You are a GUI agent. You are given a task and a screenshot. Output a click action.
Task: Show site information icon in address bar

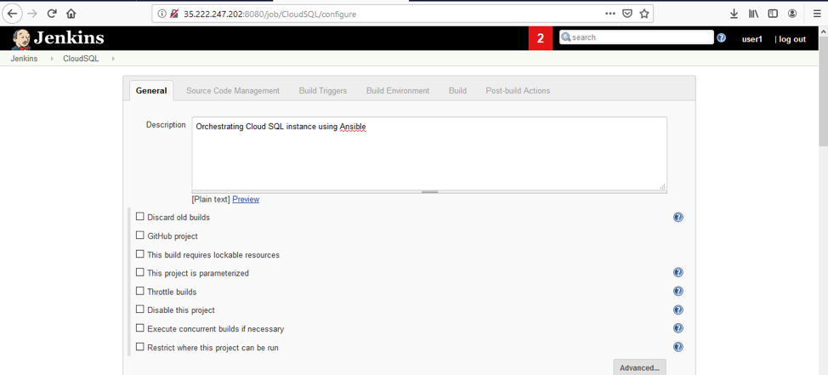(162, 14)
